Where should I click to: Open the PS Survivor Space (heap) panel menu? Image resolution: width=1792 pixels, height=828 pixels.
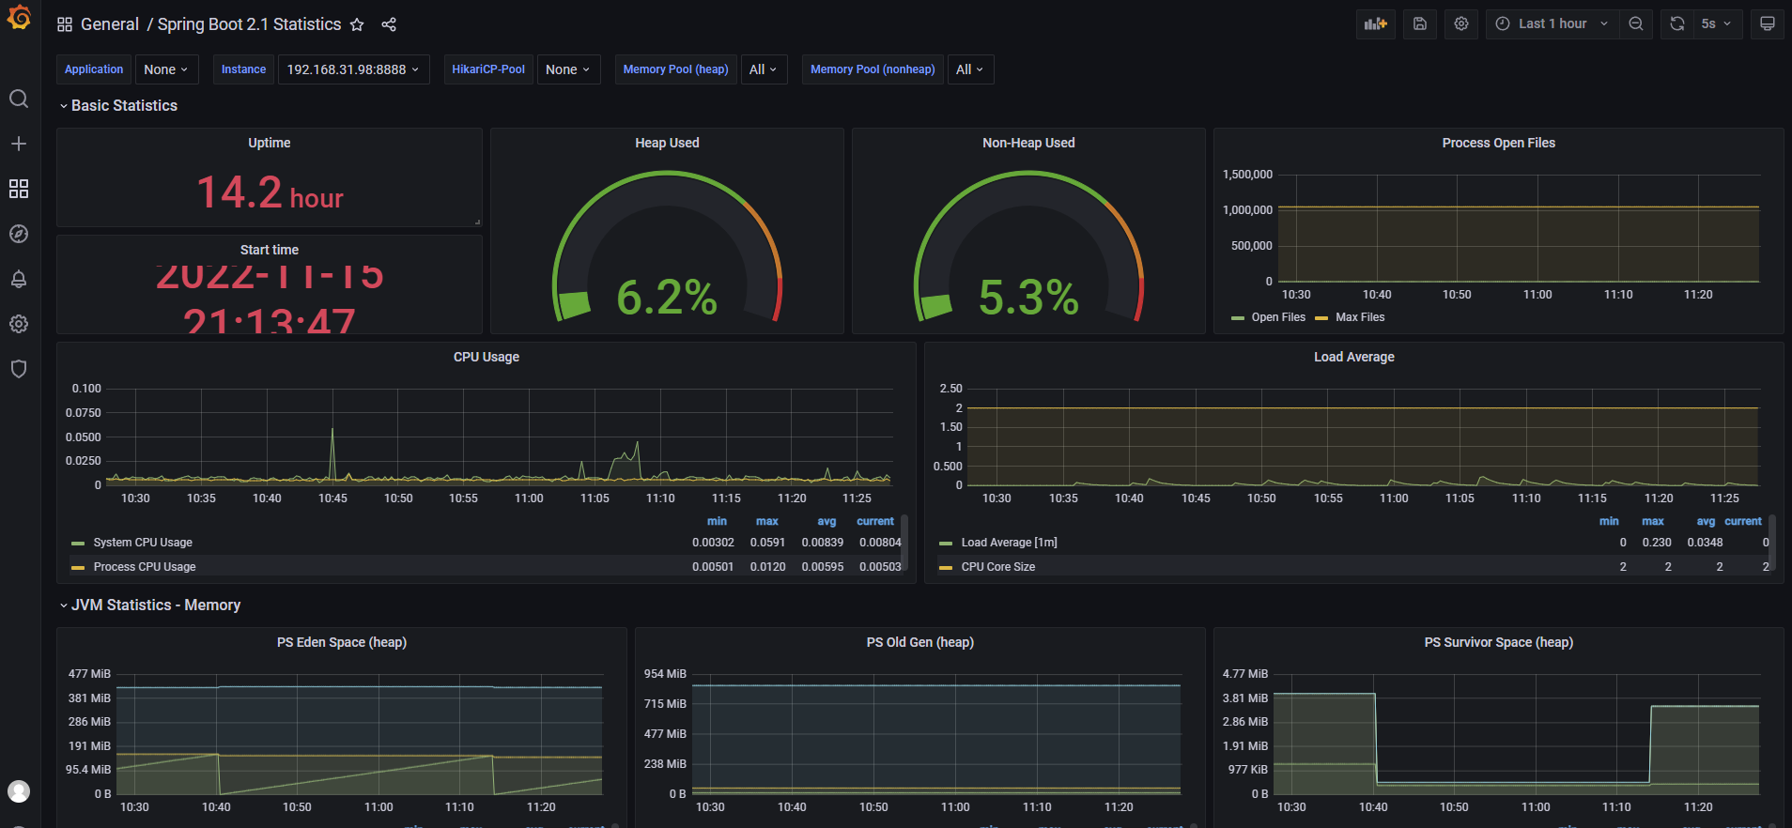(x=1499, y=642)
